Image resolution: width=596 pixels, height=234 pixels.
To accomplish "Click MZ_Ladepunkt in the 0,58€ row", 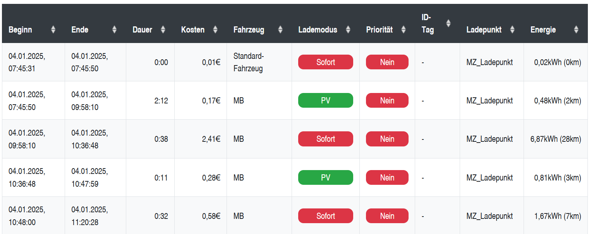I will (x=490, y=216).
